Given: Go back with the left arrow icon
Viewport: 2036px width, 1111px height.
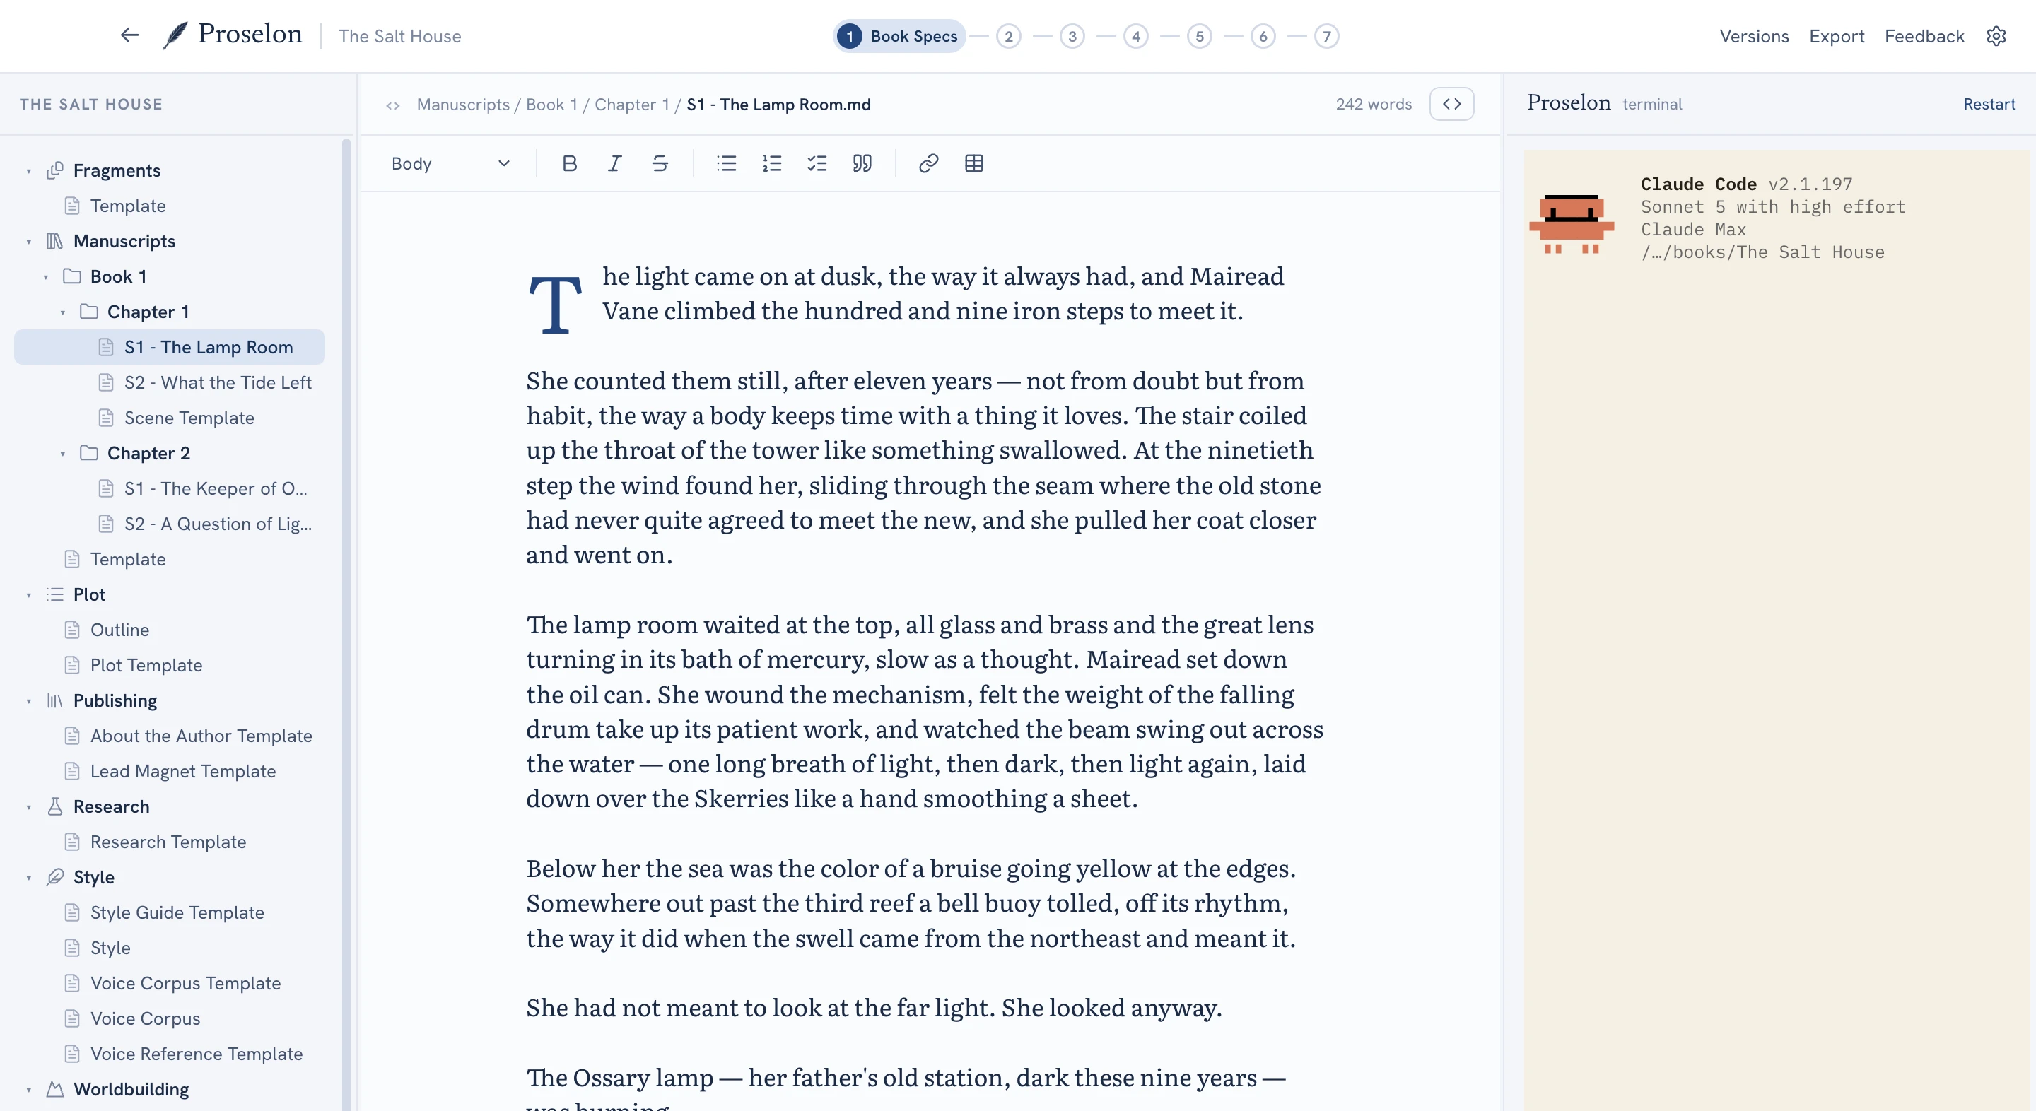Looking at the screenshot, I should (x=129, y=35).
